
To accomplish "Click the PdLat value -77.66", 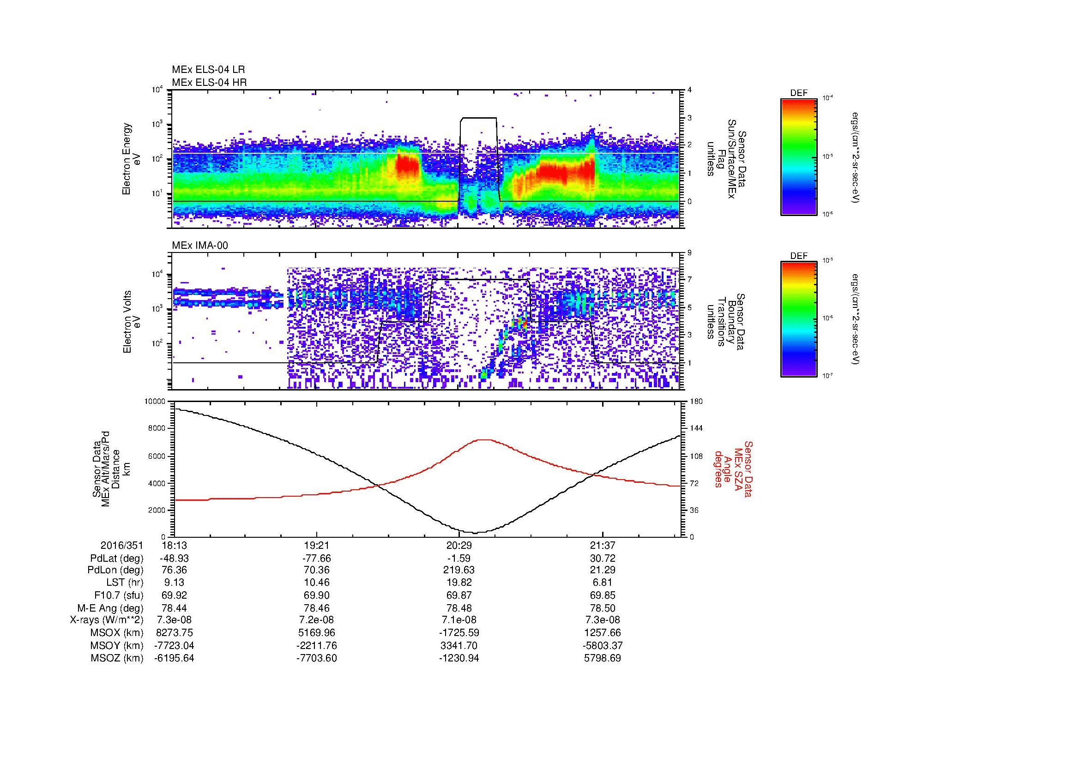I will click(317, 559).
